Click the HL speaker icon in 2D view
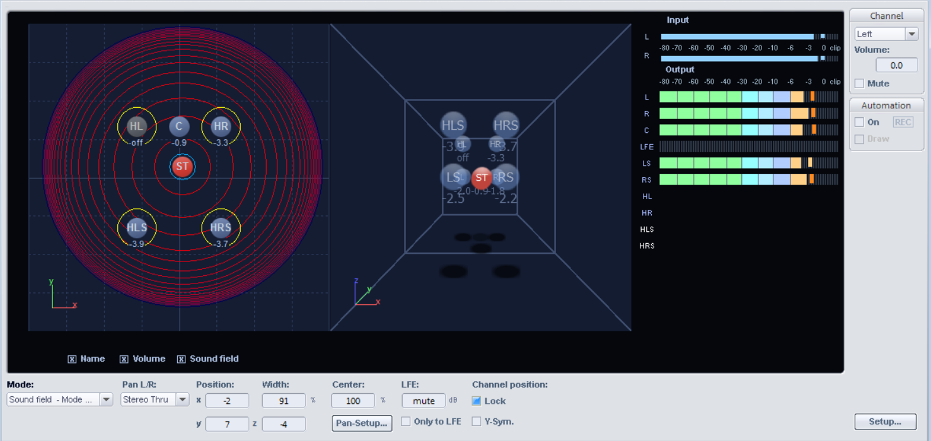Viewport: 931px width, 441px height. pos(136,127)
